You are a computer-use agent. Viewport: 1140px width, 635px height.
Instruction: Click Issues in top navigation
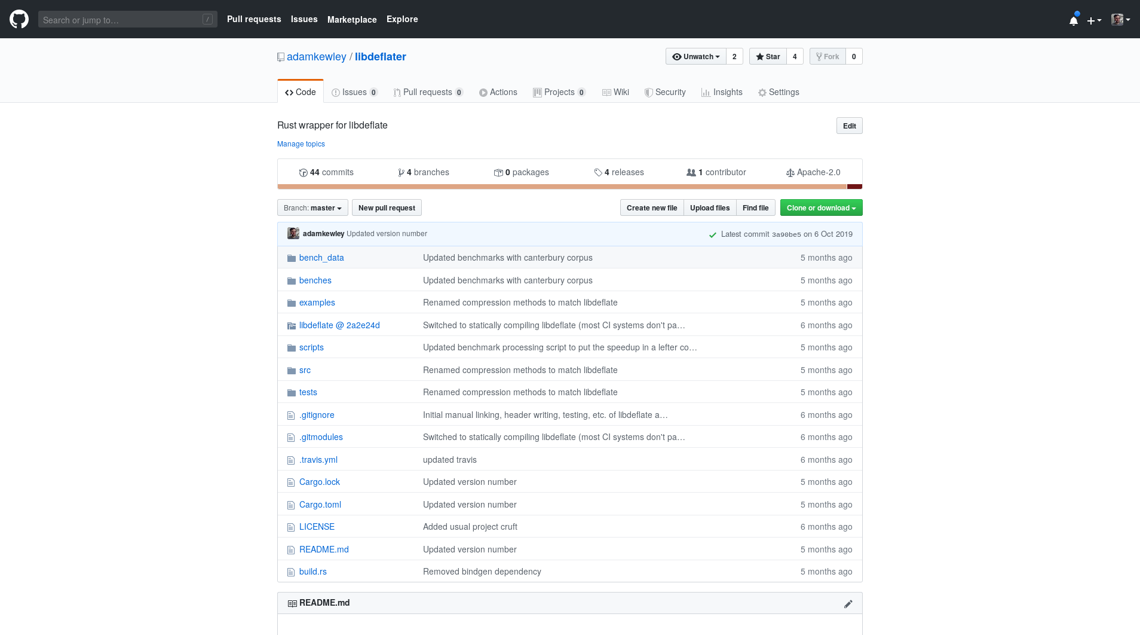coord(304,19)
